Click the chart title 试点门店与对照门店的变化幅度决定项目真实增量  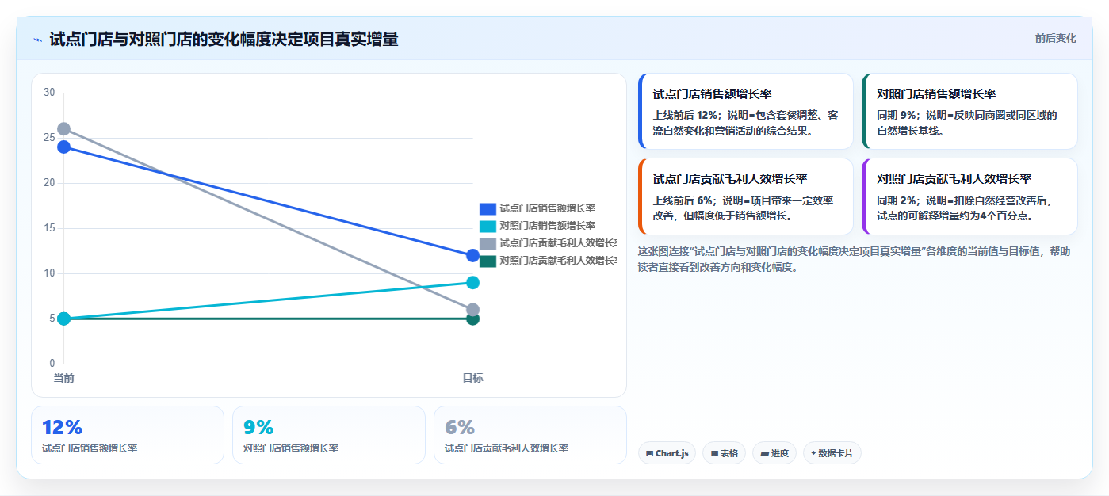tap(224, 39)
